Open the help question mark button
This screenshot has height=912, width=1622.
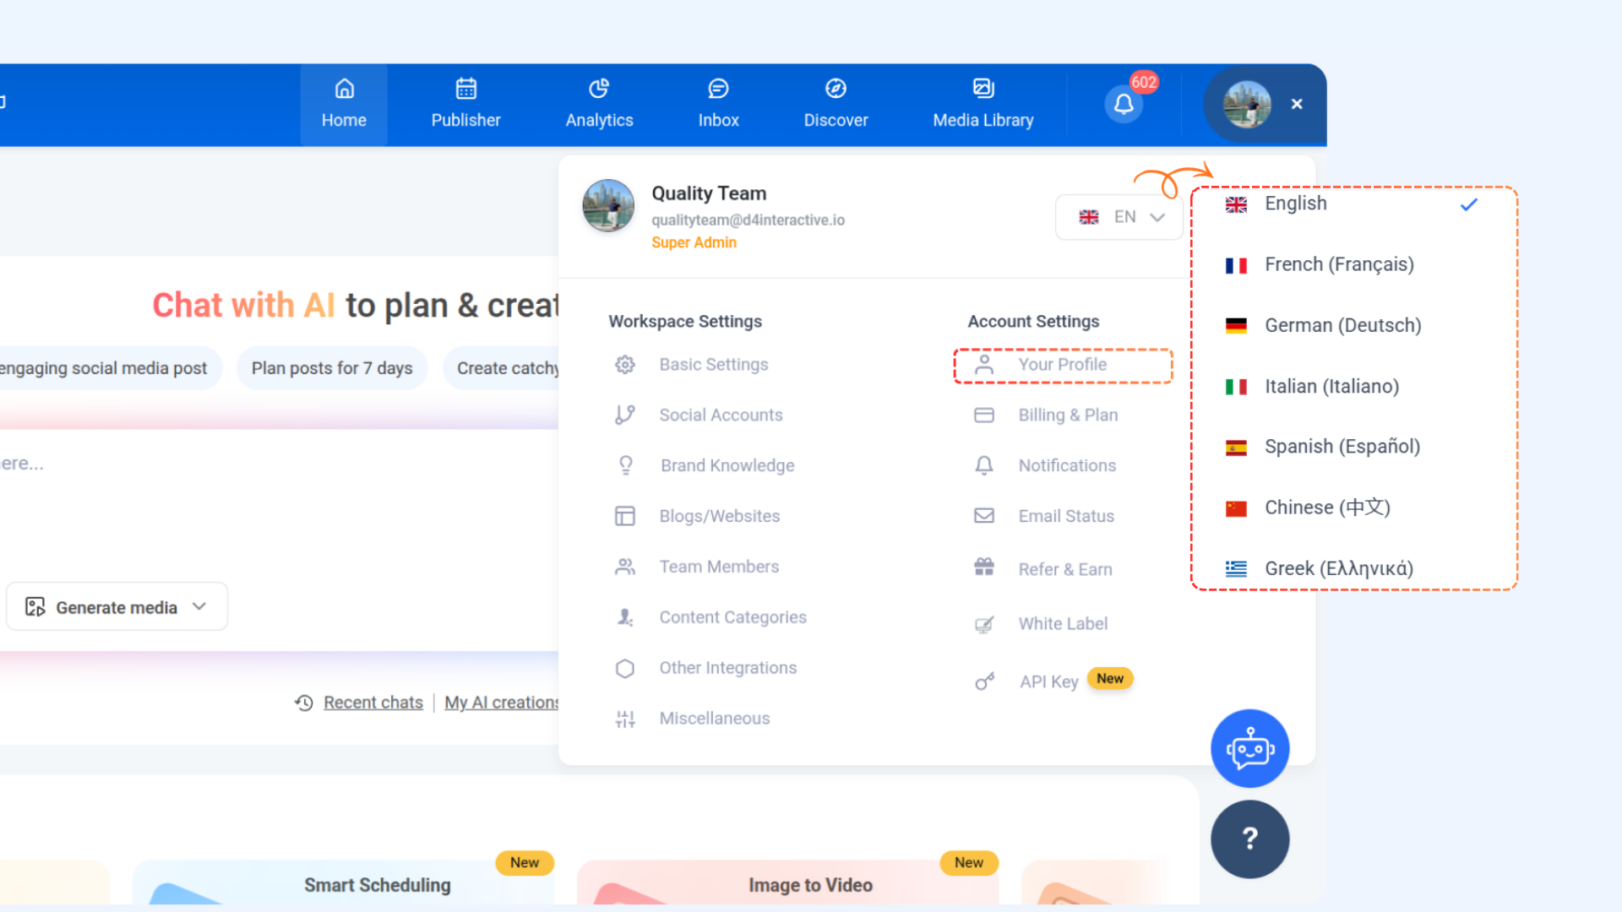(x=1249, y=839)
